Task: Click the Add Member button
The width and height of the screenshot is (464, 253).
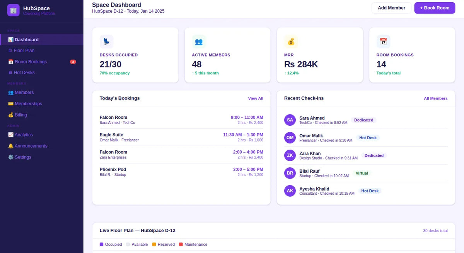Action: 391,8
